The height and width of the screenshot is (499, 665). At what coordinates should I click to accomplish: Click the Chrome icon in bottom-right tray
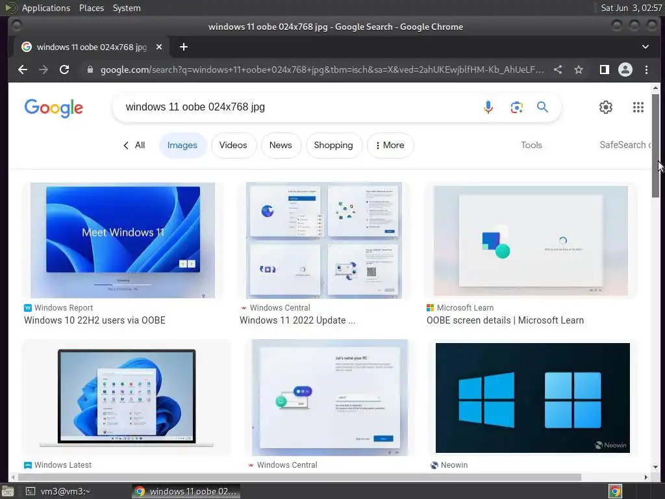[615, 491]
